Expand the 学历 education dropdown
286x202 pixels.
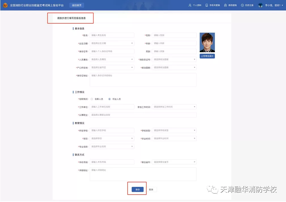(x=132, y=138)
